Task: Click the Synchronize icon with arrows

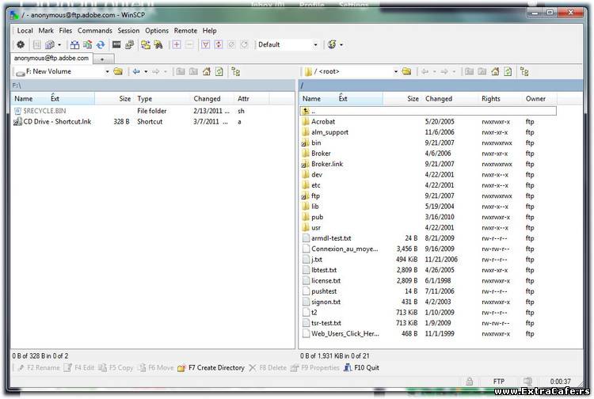Action: pos(87,44)
